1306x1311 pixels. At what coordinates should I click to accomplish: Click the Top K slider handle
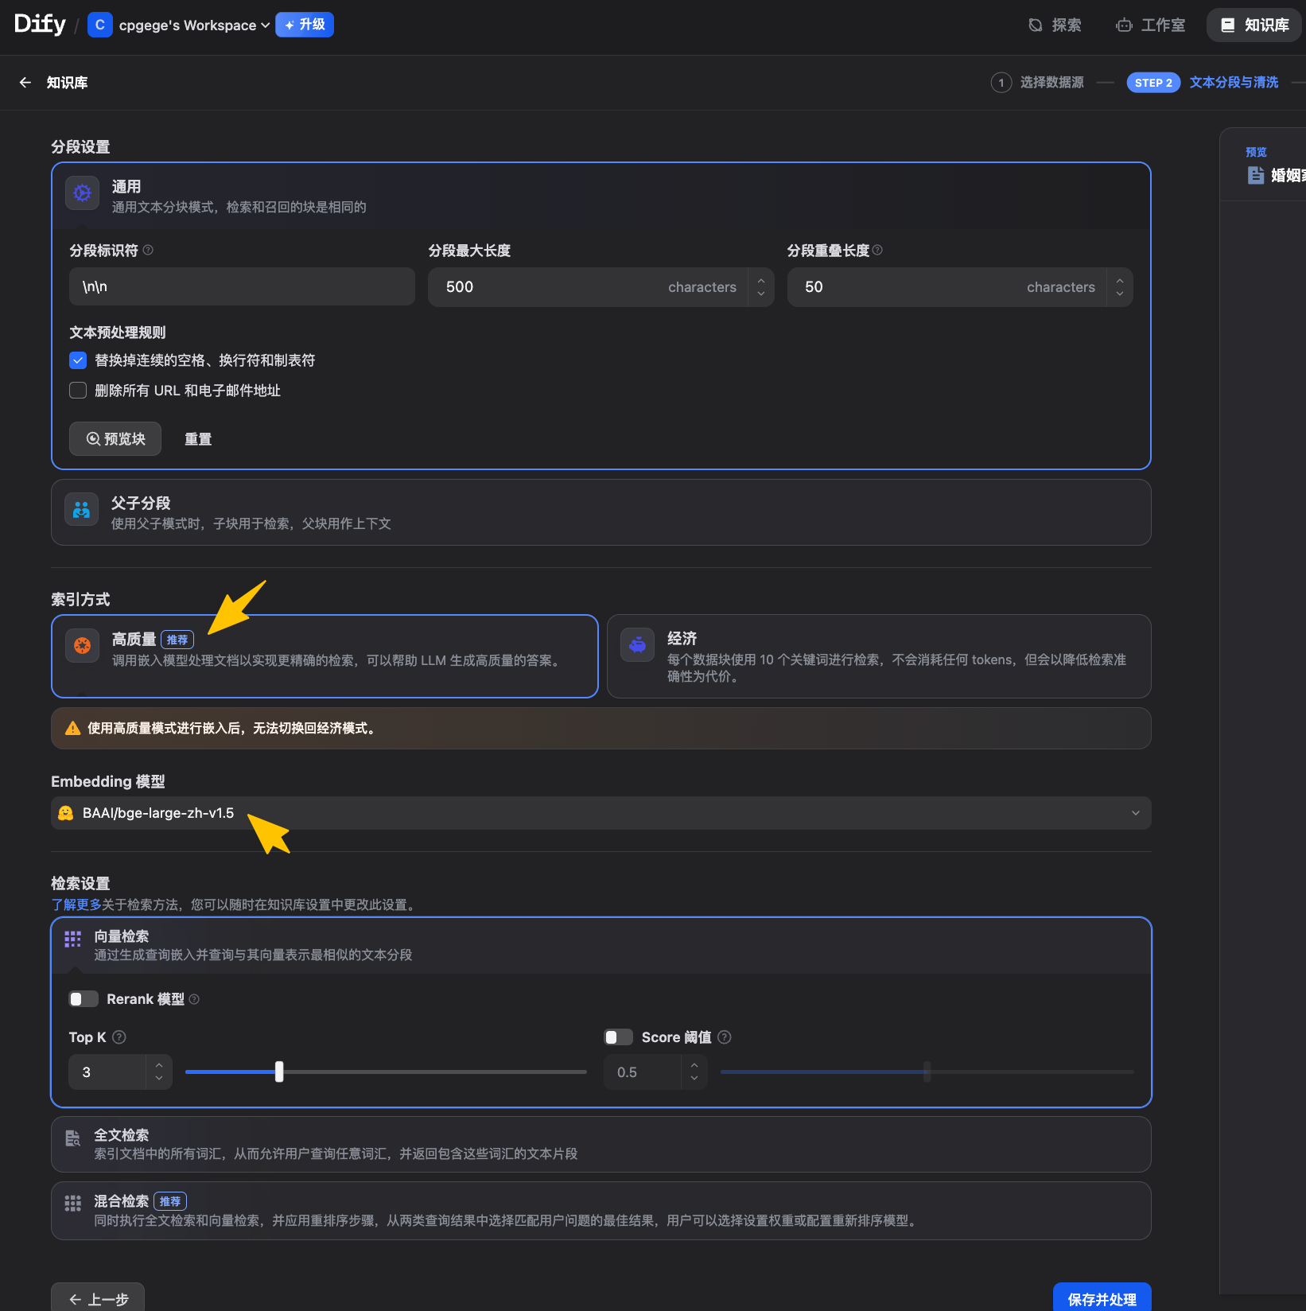(279, 1072)
